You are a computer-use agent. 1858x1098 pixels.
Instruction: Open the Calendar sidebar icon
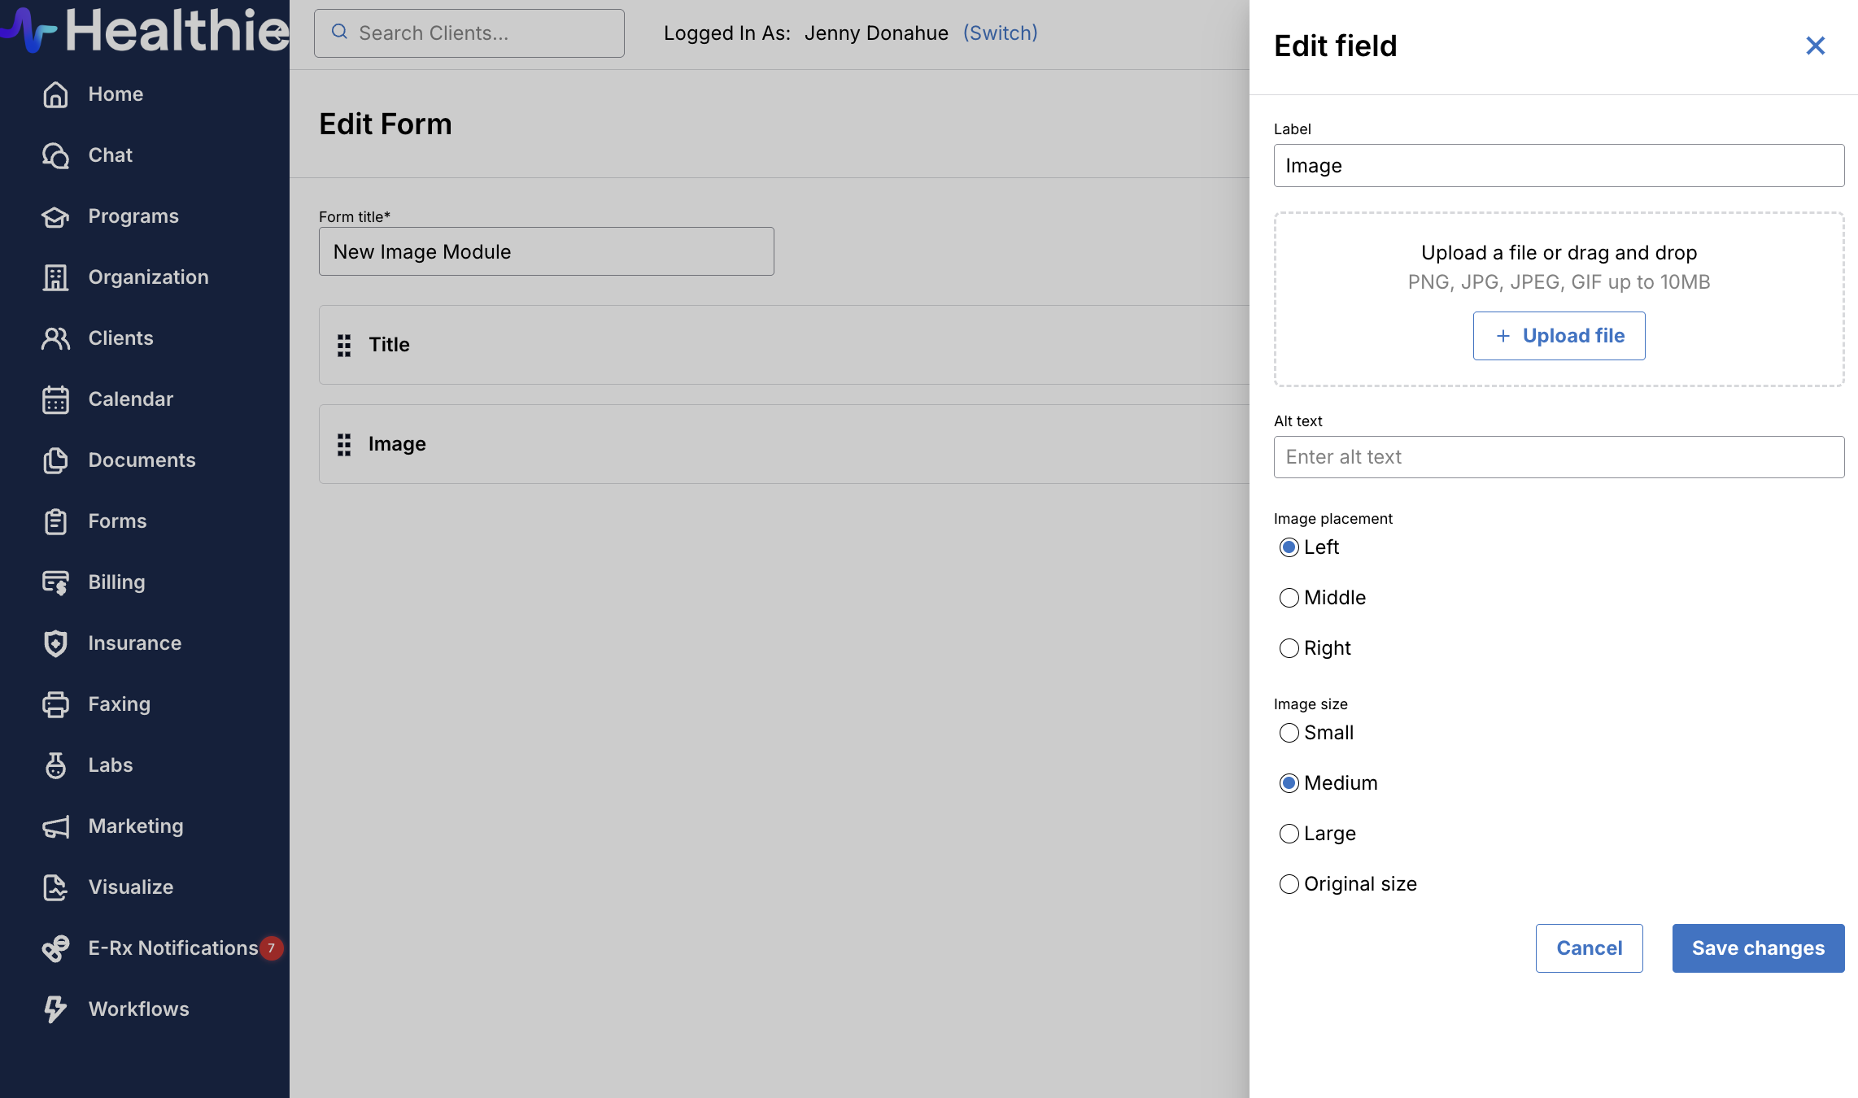[55, 399]
